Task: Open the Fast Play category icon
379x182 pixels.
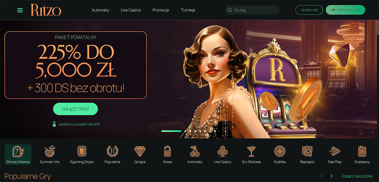Action: pyautogui.click(x=335, y=151)
